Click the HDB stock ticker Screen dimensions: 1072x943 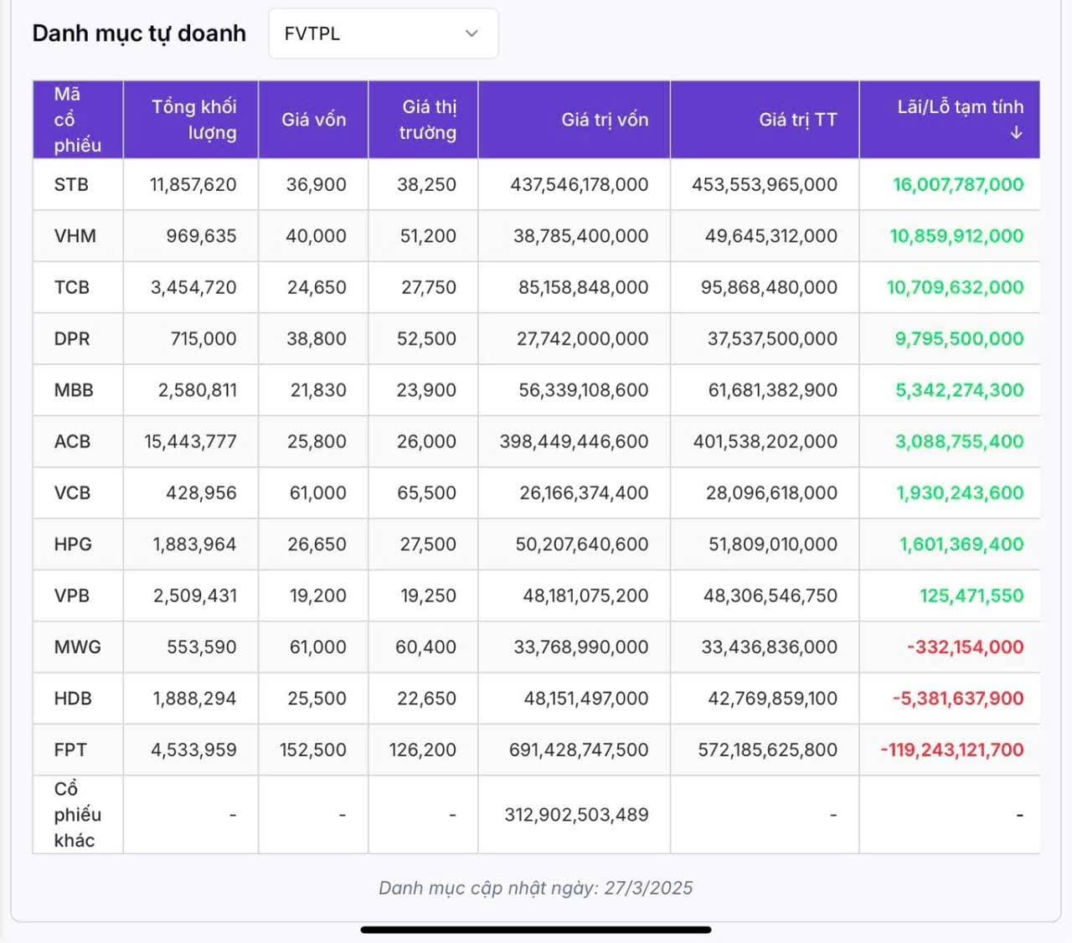(73, 698)
